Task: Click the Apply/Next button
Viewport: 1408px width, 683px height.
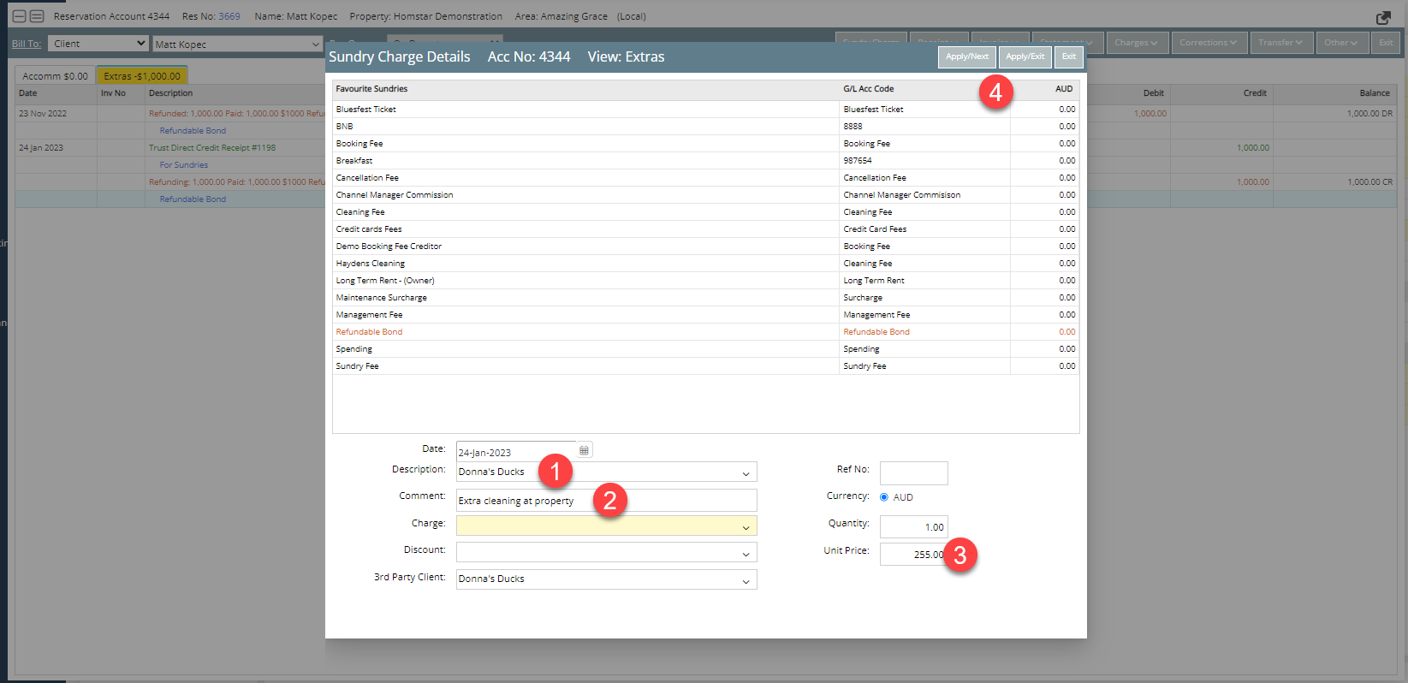Action: (x=966, y=56)
